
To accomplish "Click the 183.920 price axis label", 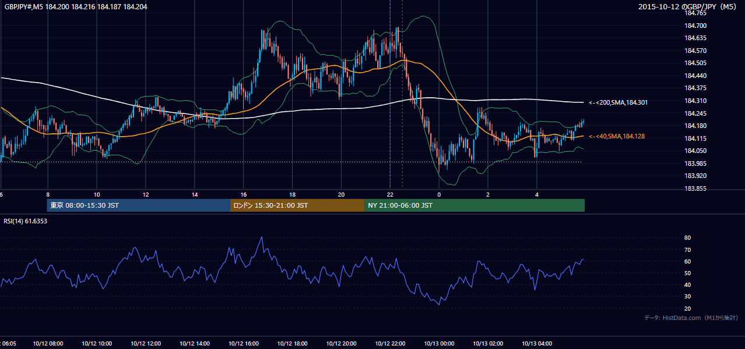I will 695,176.
